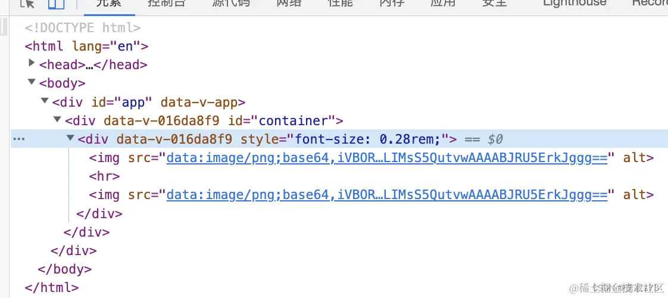Activate the inspect element picker icon

pos(28,4)
